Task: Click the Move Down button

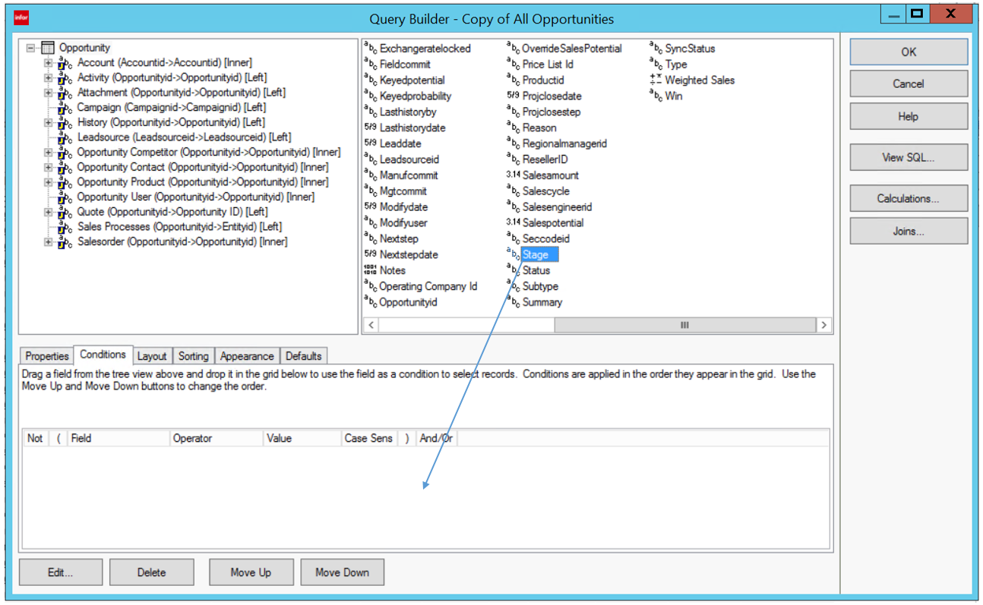Action: [x=343, y=572]
